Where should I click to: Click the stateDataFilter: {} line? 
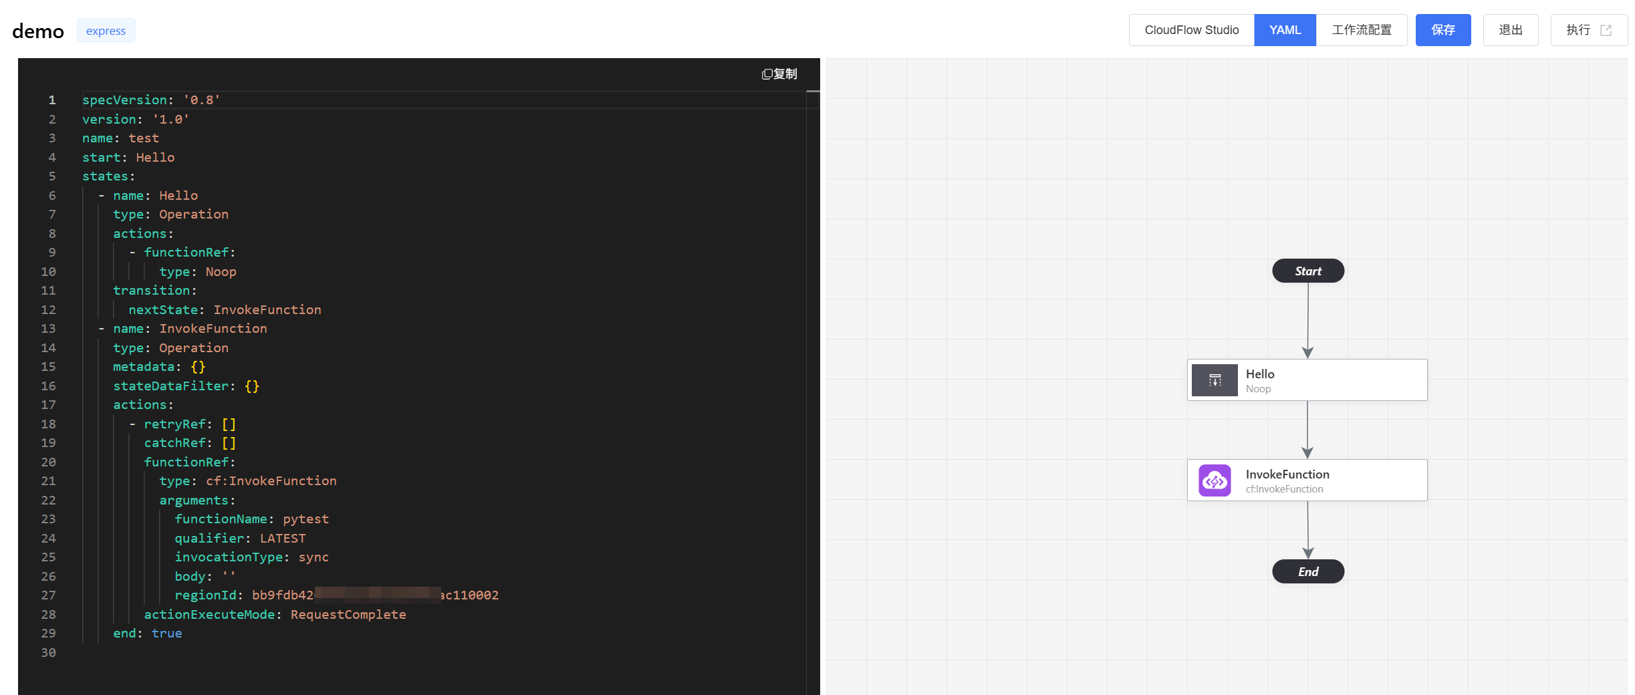pyautogui.click(x=186, y=386)
